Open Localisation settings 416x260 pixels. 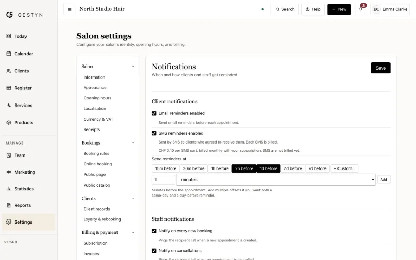[x=95, y=108]
